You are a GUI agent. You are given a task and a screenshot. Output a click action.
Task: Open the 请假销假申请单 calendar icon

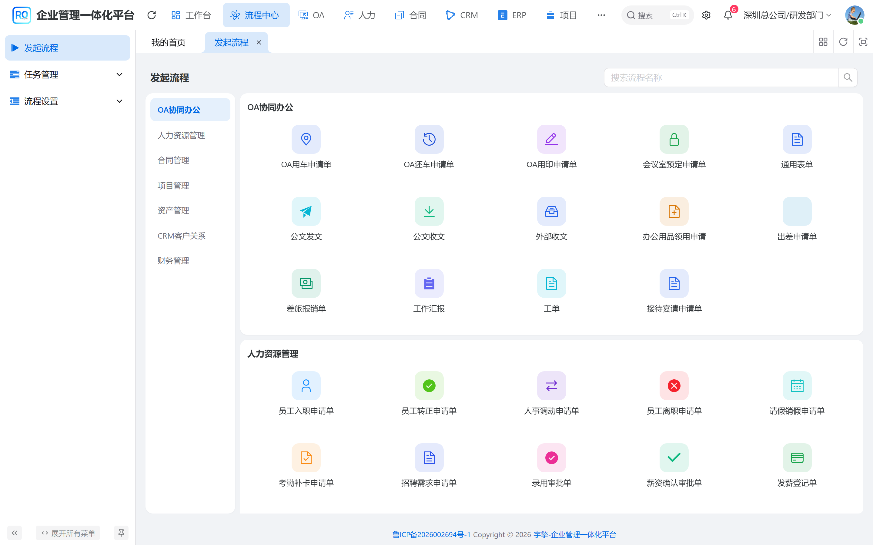point(797,386)
